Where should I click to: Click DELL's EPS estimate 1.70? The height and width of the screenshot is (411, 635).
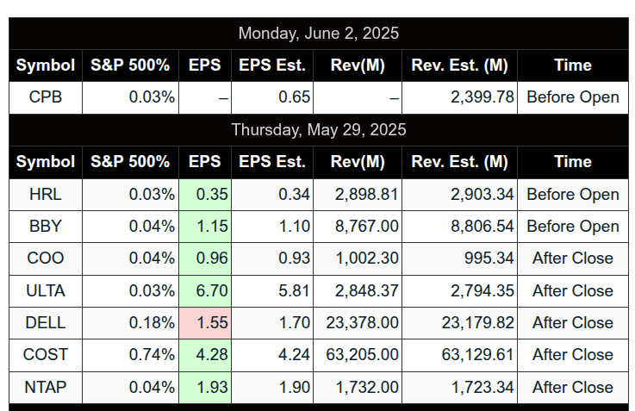[x=272, y=323]
